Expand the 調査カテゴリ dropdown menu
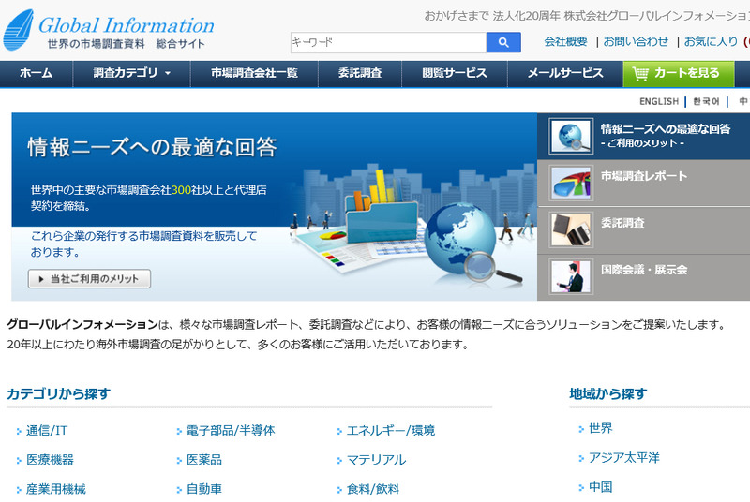The image size is (750, 502). pos(132,73)
